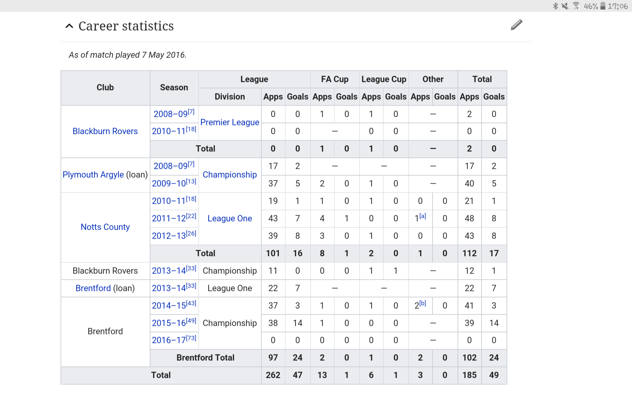Tap the Notts County total apps 112
Image resolution: width=632 pixels, height=395 pixels.
469,253
